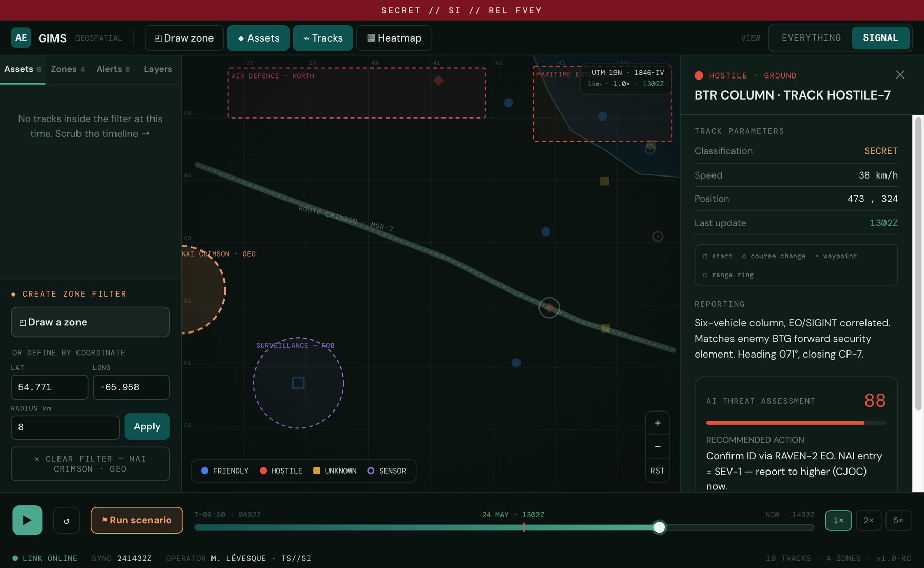The height and width of the screenshot is (568, 924).
Task: Click the AE logo badge
Action: coord(21,38)
